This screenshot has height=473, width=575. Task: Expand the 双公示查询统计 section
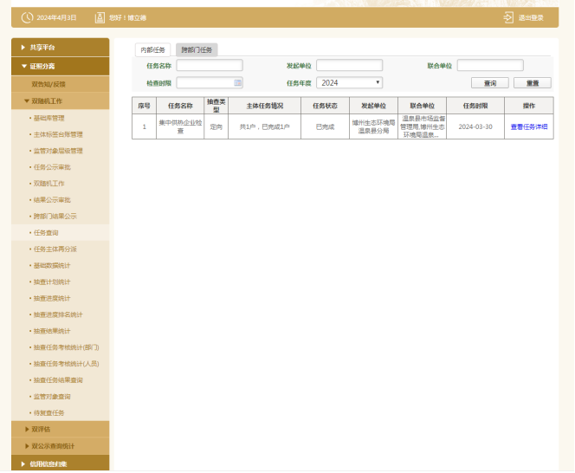coord(61,445)
